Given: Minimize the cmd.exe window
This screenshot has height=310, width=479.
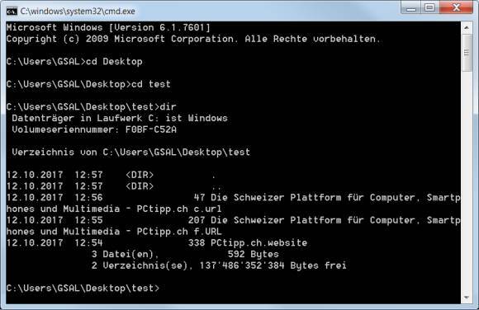Looking at the screenshot, I should (x=411, y=7).
